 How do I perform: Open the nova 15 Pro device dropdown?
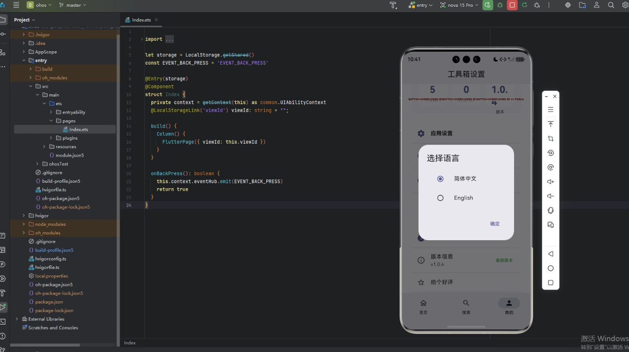459,5
